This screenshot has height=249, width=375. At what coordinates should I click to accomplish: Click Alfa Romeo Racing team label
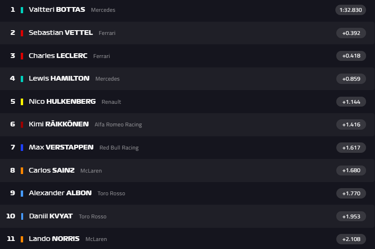click(118, 124)
